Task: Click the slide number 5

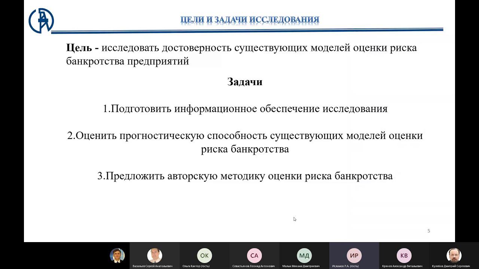Action: [x=429, y=231]
